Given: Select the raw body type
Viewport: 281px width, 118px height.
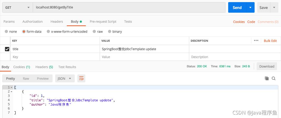Looking at the screenshot, I should click(x=98, y=31).
